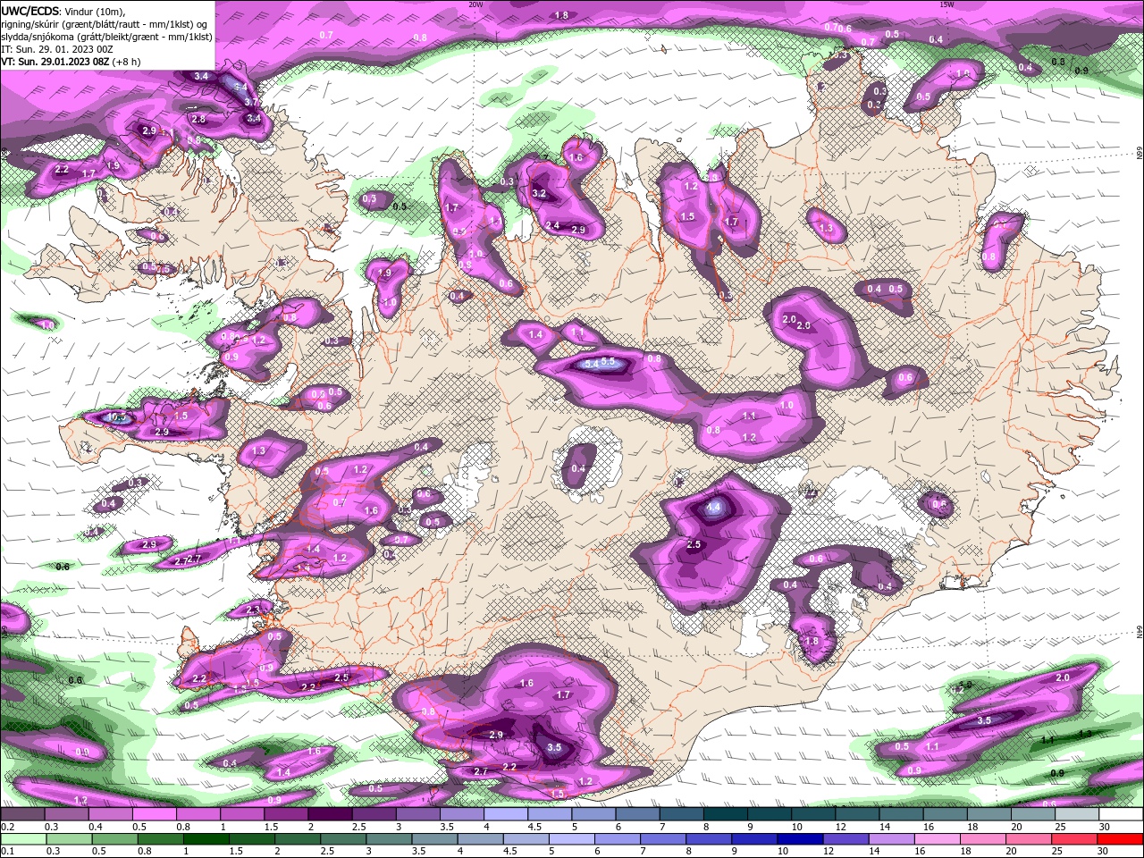Click the 3.2 precipitation value on the map
Screen dimensions: 1144x858
(539, 193)
